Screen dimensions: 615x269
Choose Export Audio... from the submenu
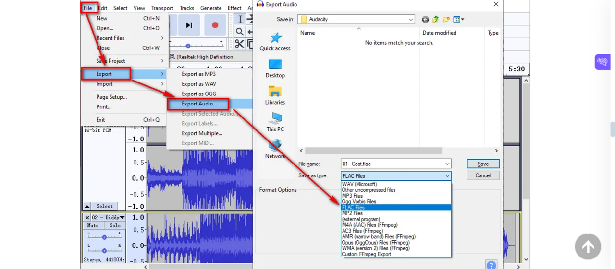tap(199, 104)
